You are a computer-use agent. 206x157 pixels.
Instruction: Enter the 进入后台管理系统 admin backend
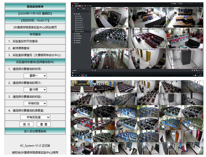coord(35,131)
